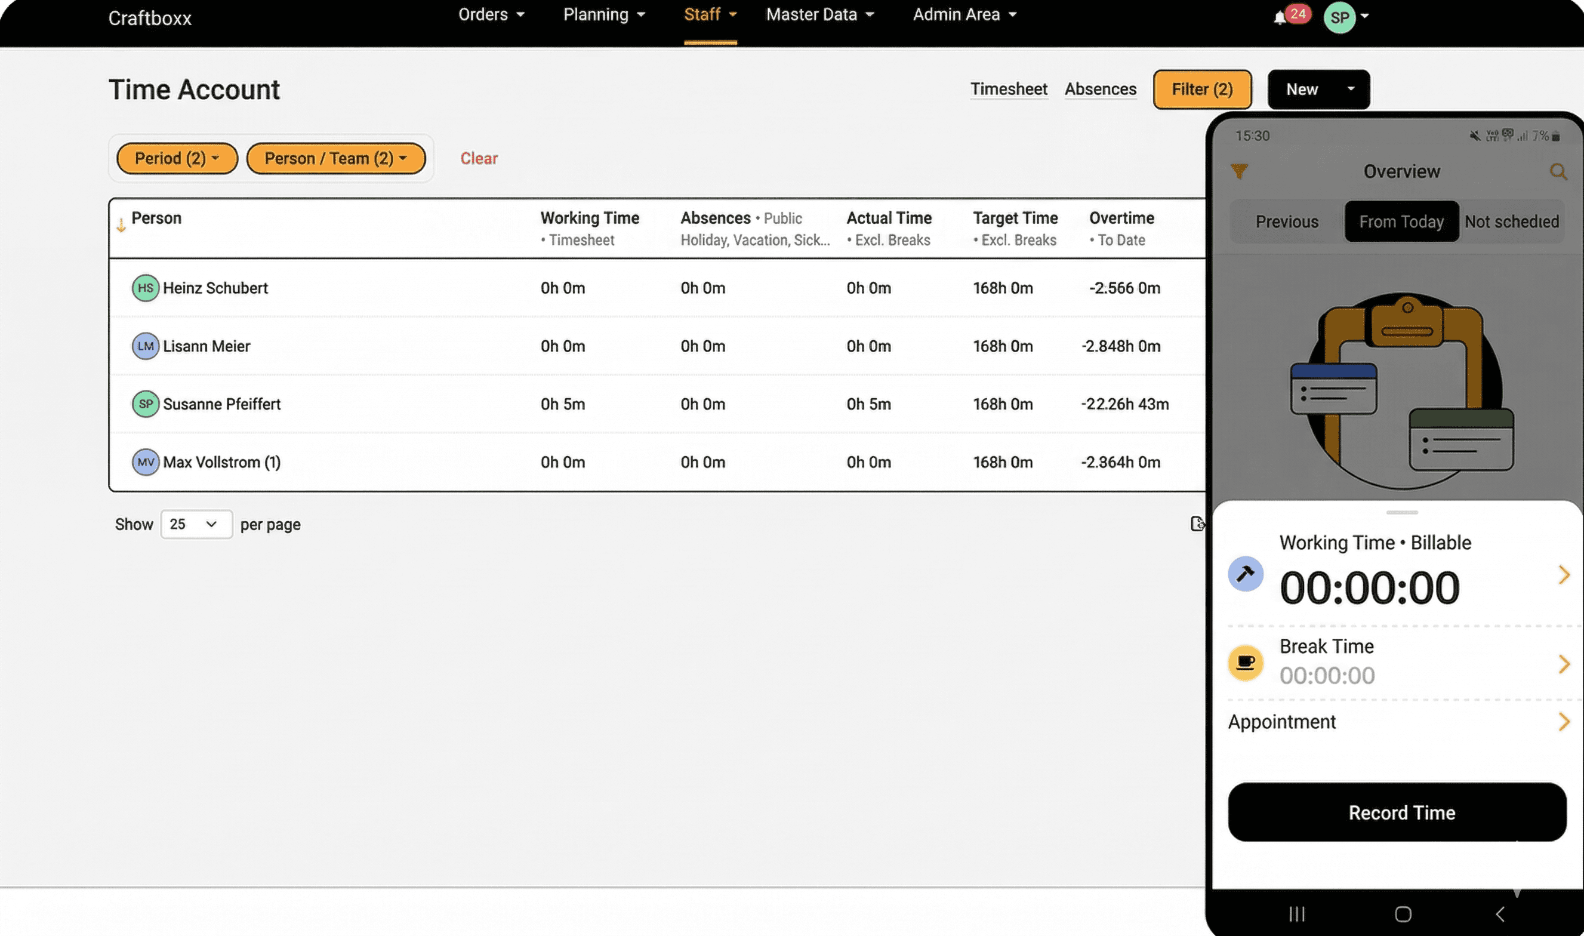Click the hammer Working Time icon
Image resolution: width=1584 pixels, height=936 pixels.
pyautogui.click(x=1246, y=574)
